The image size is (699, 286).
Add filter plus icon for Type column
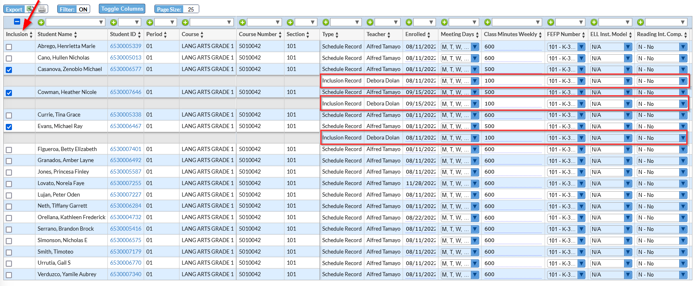point(326,22)
